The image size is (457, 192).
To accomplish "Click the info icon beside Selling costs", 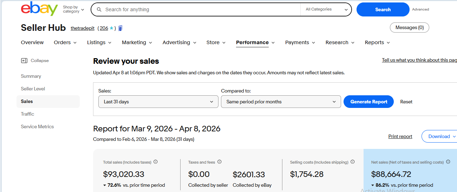I will click(353, 162).
